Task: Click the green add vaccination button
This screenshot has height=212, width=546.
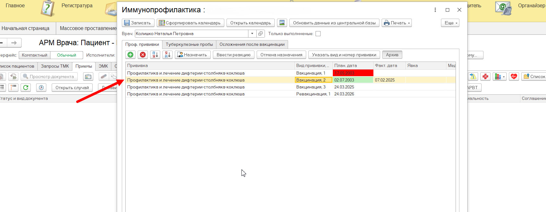Action: pos(130,55)
